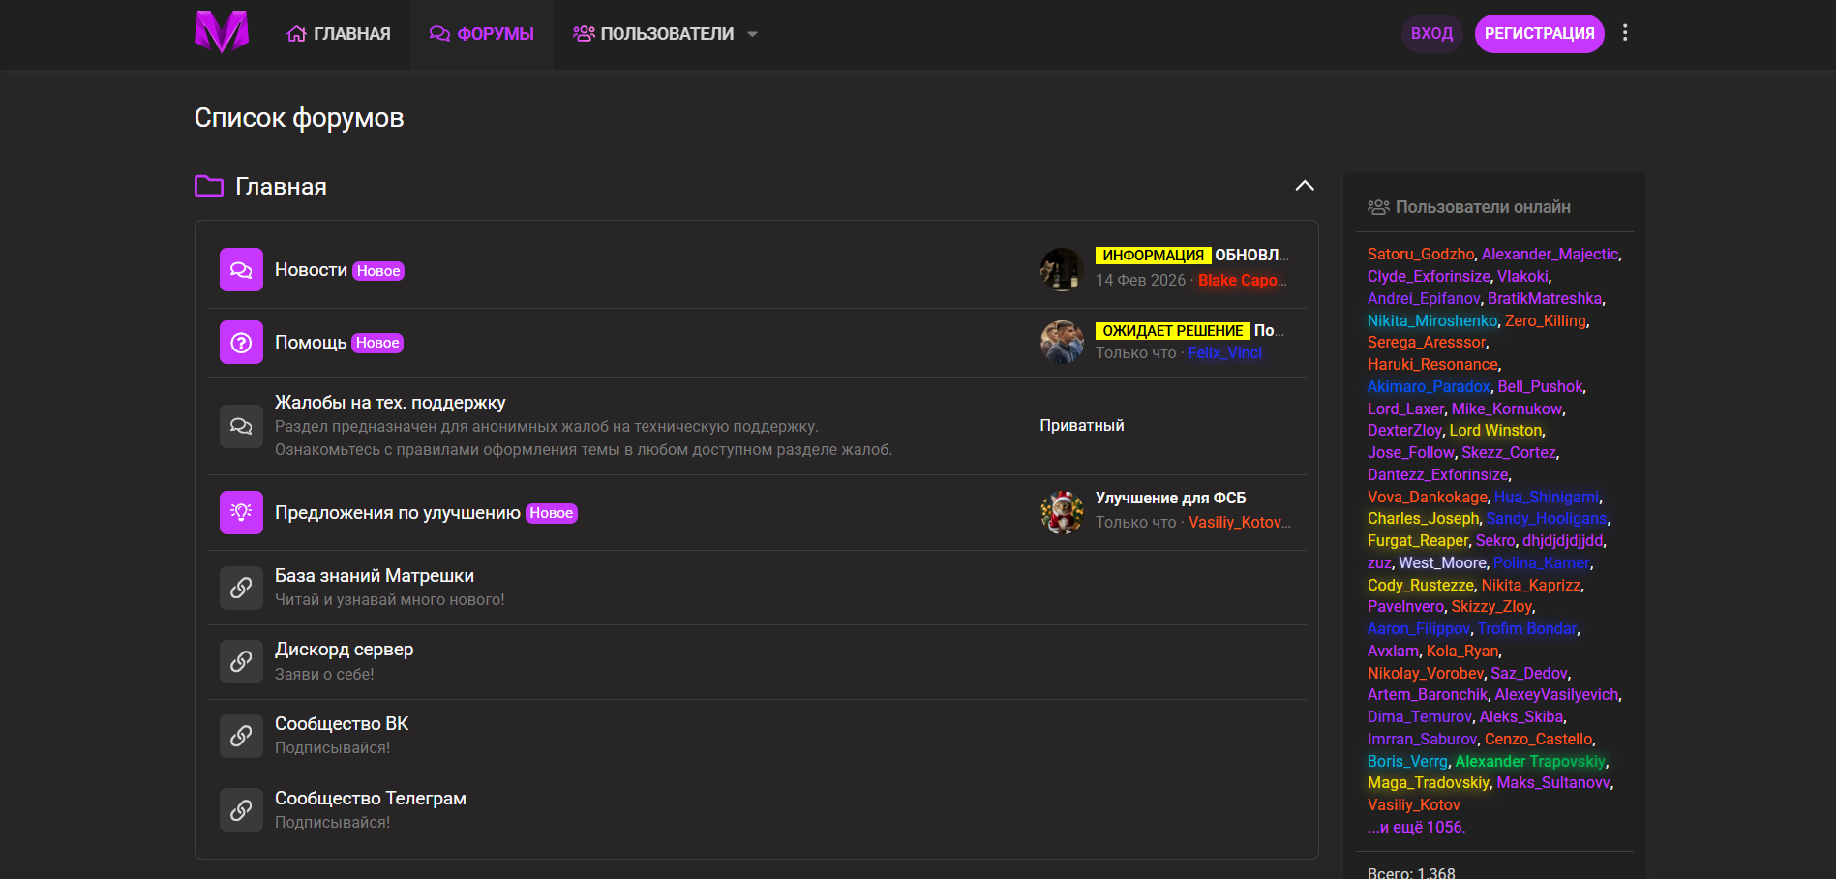Screen dimensions: 1836x879
Task: Collapse the Главная category section
Action: tap(1304, 186)
